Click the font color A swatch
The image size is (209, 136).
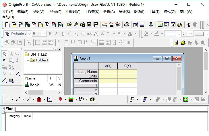pyautogui.click(x=130, y=34)
